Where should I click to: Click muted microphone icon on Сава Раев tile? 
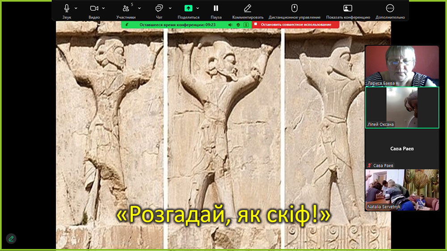(370, 166)
